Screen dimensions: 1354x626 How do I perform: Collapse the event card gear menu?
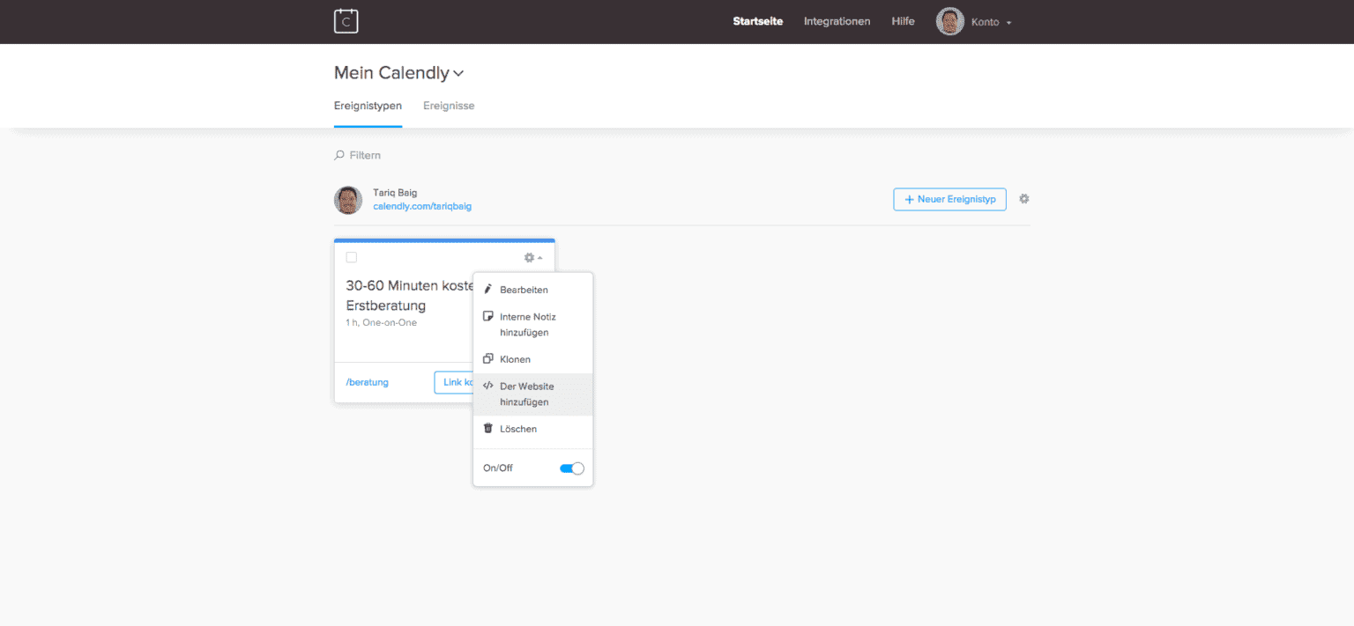click(532, 258)
